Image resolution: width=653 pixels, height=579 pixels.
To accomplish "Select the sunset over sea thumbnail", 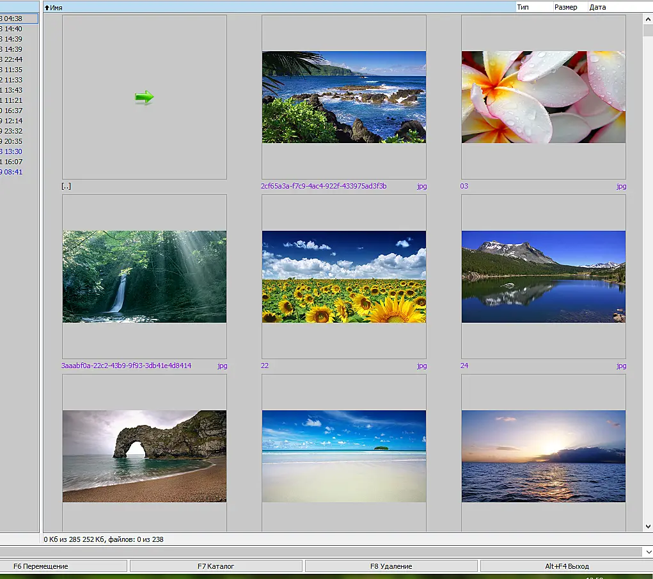I will [x=544, y=456].
